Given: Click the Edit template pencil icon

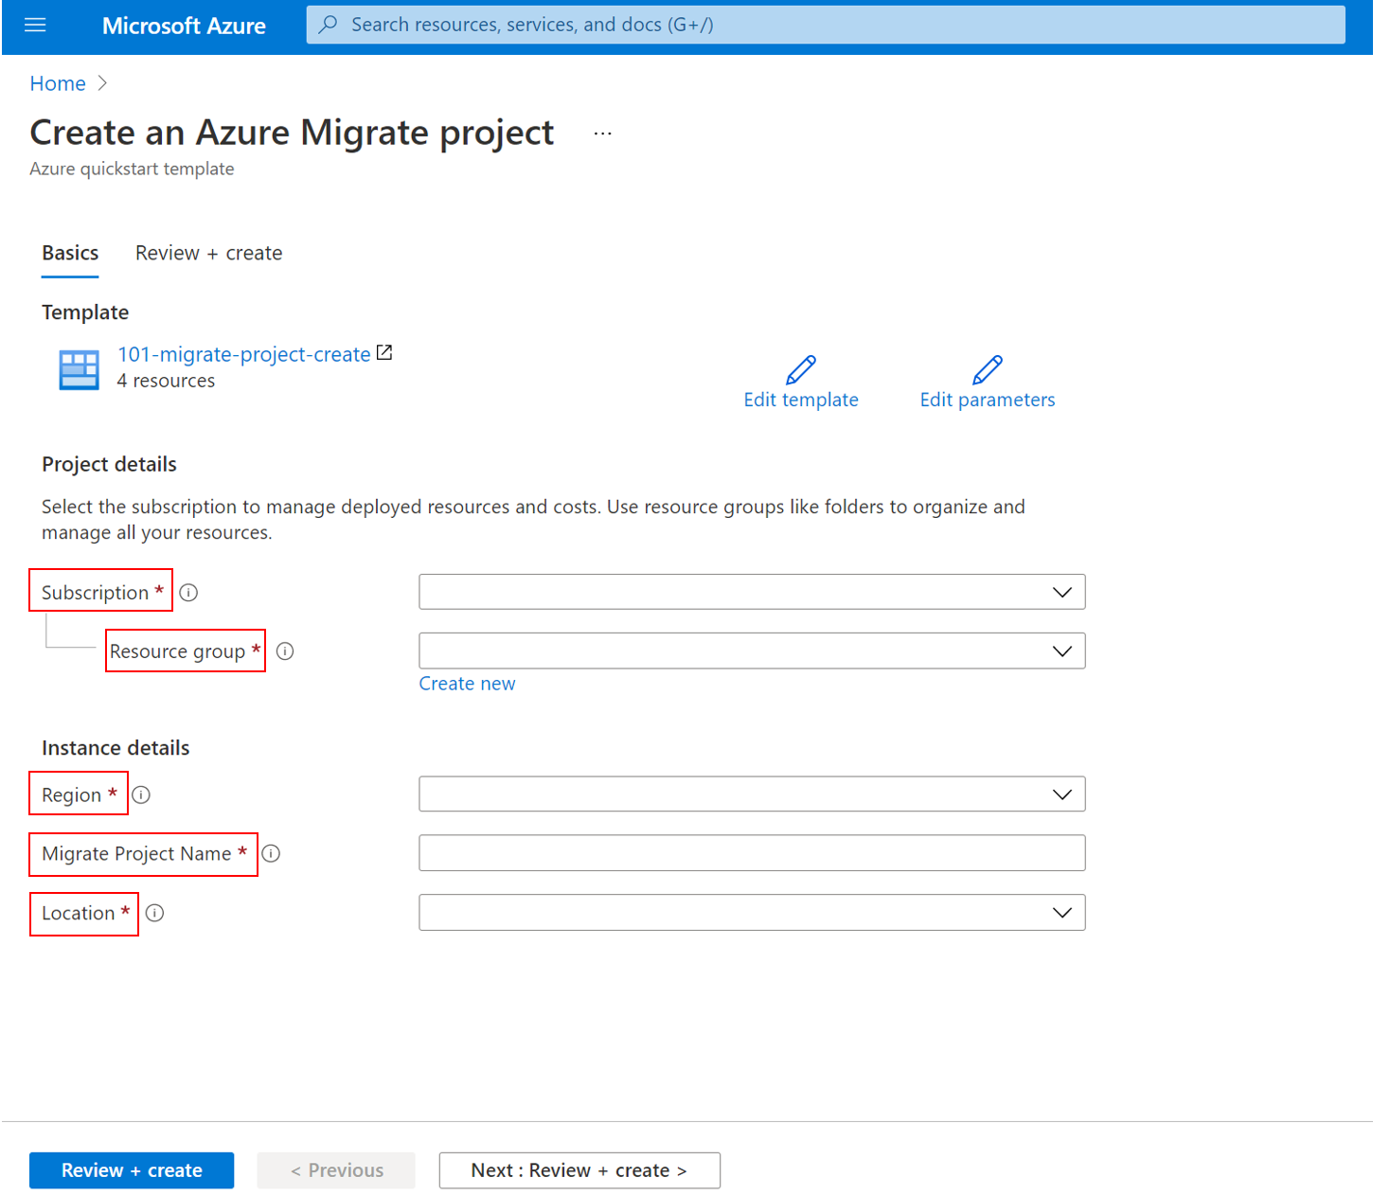Looking at the screenshot, I should (x=801, y=369).
